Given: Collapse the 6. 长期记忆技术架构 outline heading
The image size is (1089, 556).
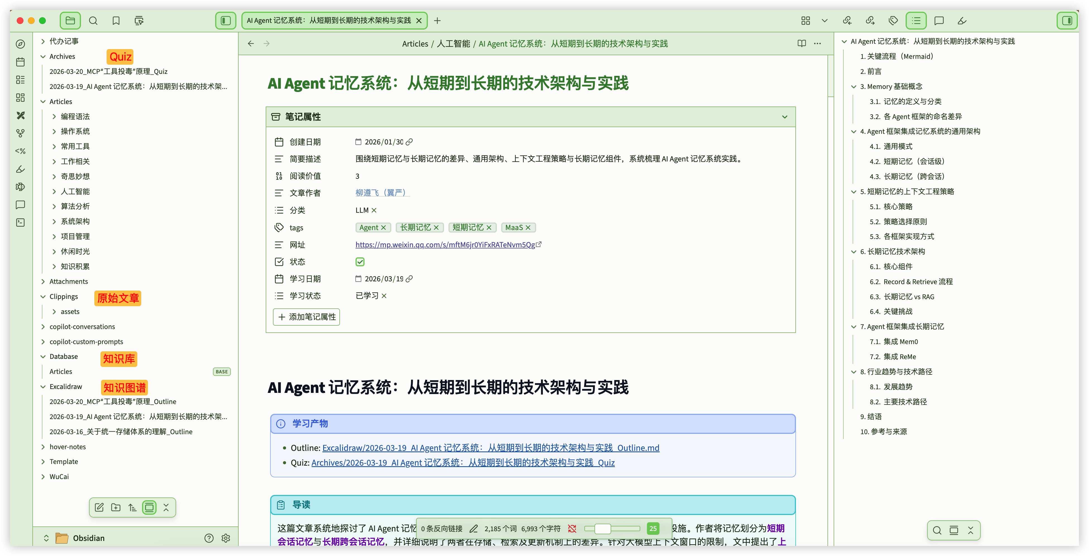Looking at the screenshot, I should click(x=853, y=252).
